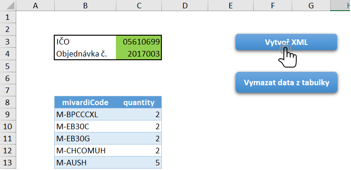The height and width of the screenshot is (170, 351).
Task: Select row 8 header
Action: click(8, 102)
